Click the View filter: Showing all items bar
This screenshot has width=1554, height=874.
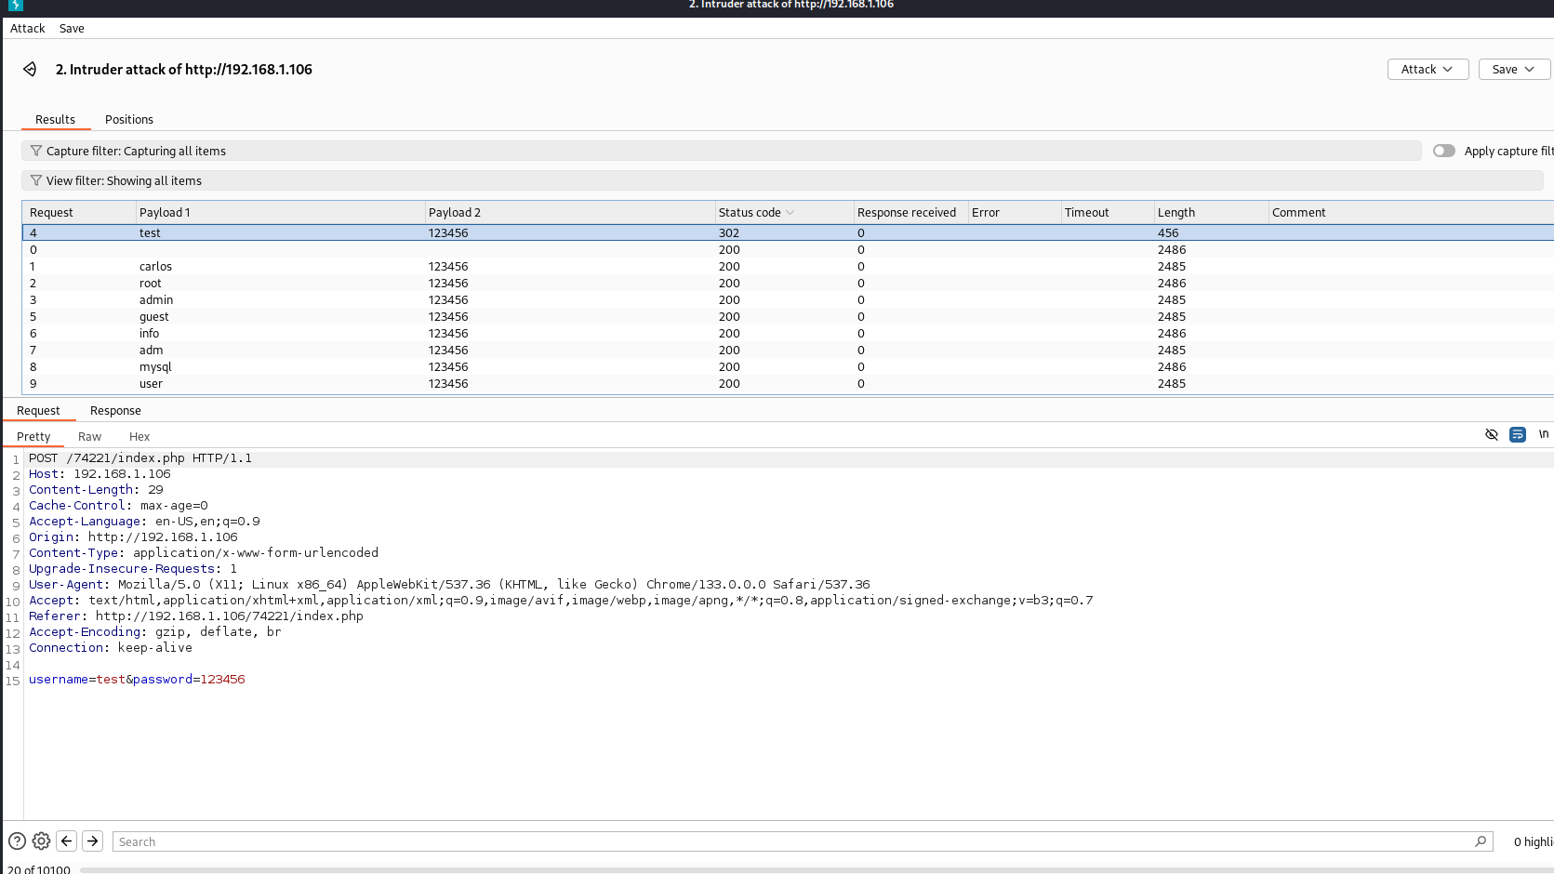pyautogui.click(x=782, y=180)
